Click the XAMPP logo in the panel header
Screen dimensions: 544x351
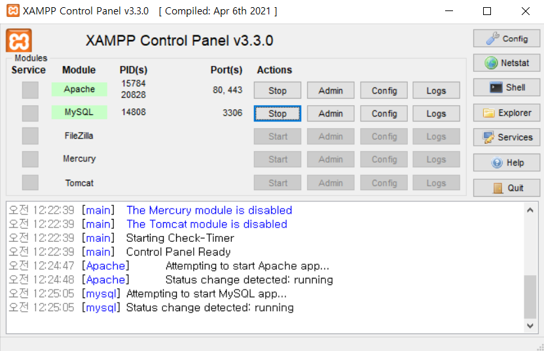coord(19,41)
